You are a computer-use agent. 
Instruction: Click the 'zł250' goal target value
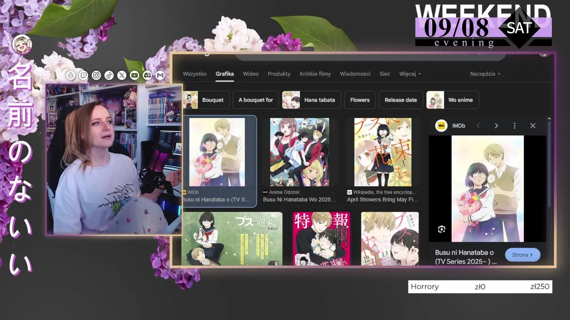point(540,287)
